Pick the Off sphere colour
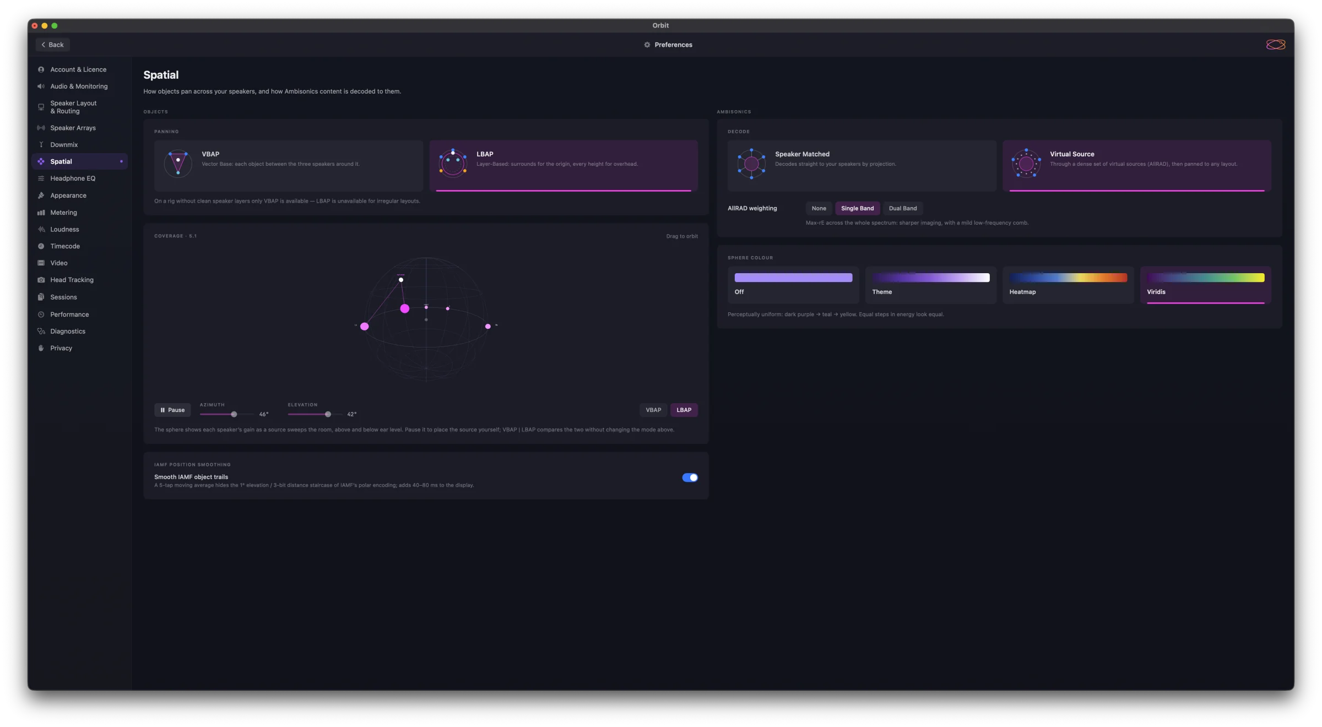This screenshot has height=727, width=1322. (x=793, y=285)
